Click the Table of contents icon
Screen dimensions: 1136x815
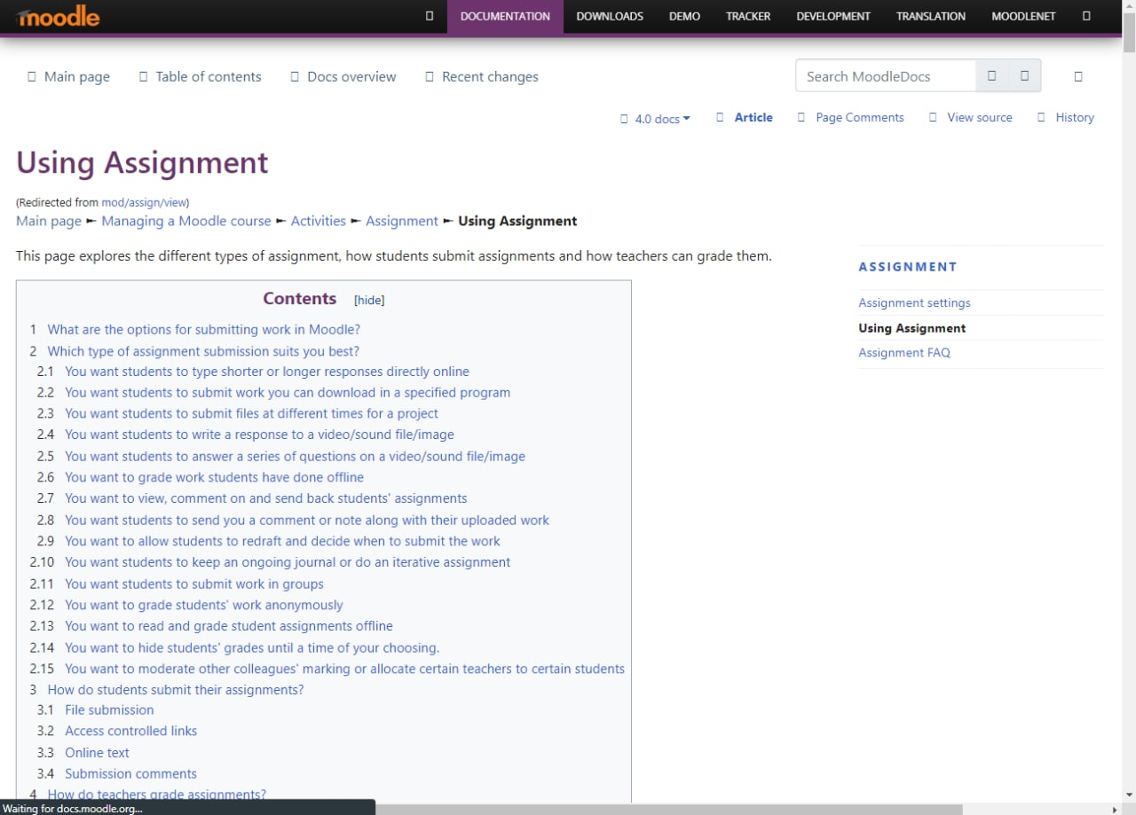coord(144,76)
